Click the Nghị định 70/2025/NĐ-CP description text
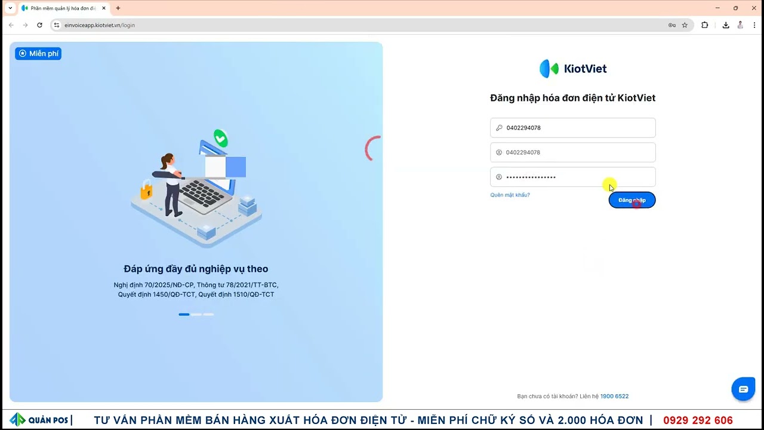This screenshot has height=430, width=764. 196,290
